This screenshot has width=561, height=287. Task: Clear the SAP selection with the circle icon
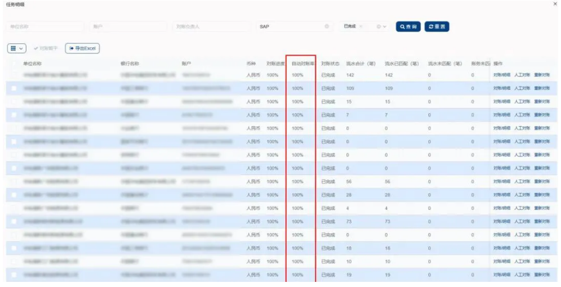point(327,26)
